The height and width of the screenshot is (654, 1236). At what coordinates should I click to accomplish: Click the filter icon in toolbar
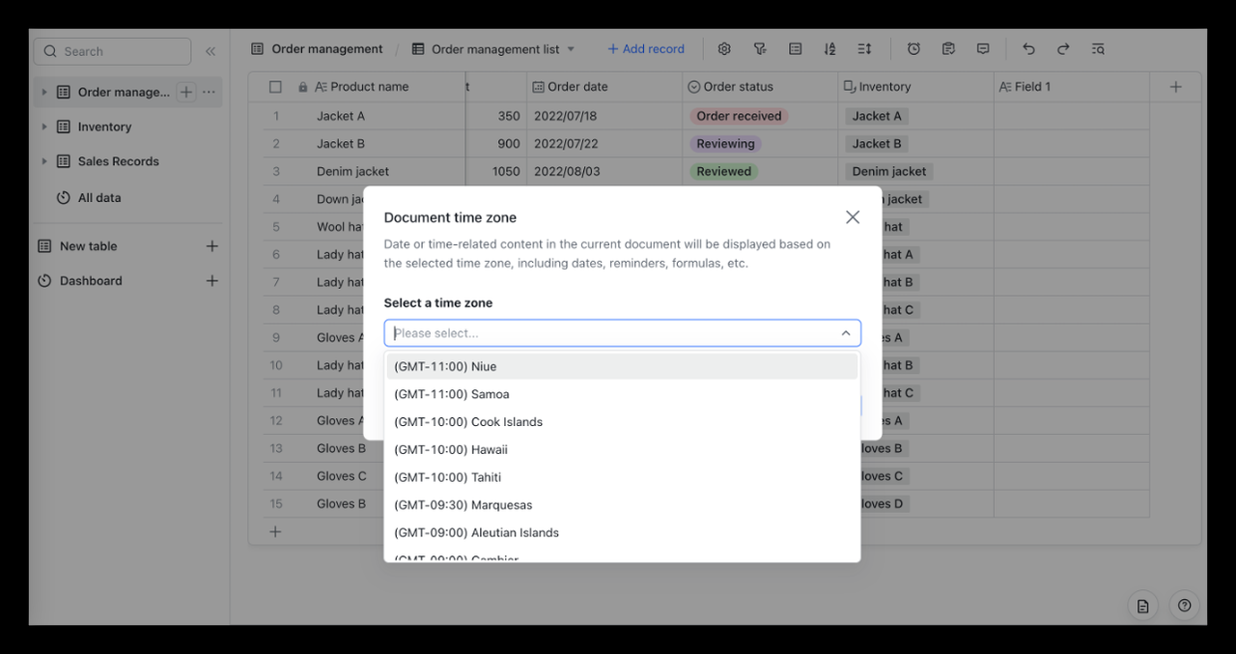(x=760, y=49)
